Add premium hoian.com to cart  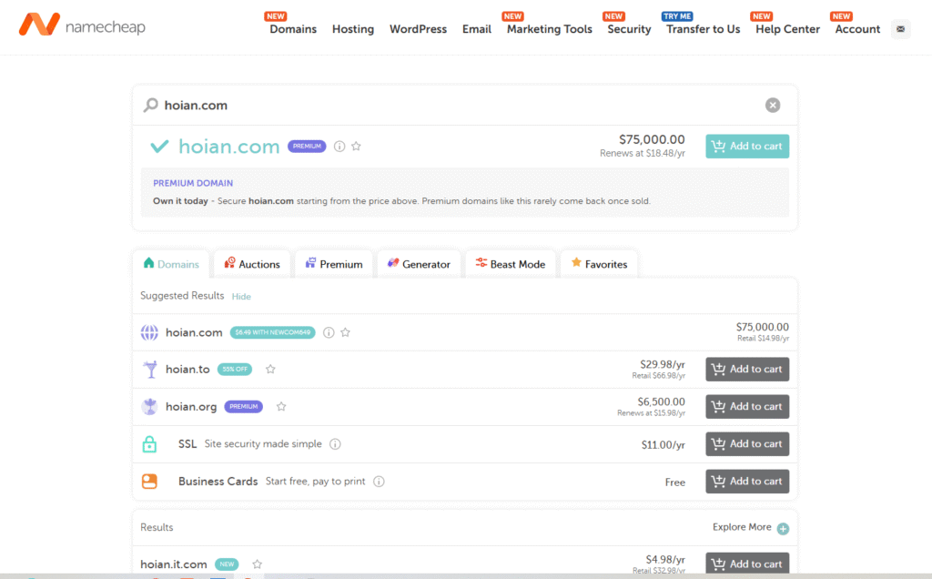coord(747,147)
